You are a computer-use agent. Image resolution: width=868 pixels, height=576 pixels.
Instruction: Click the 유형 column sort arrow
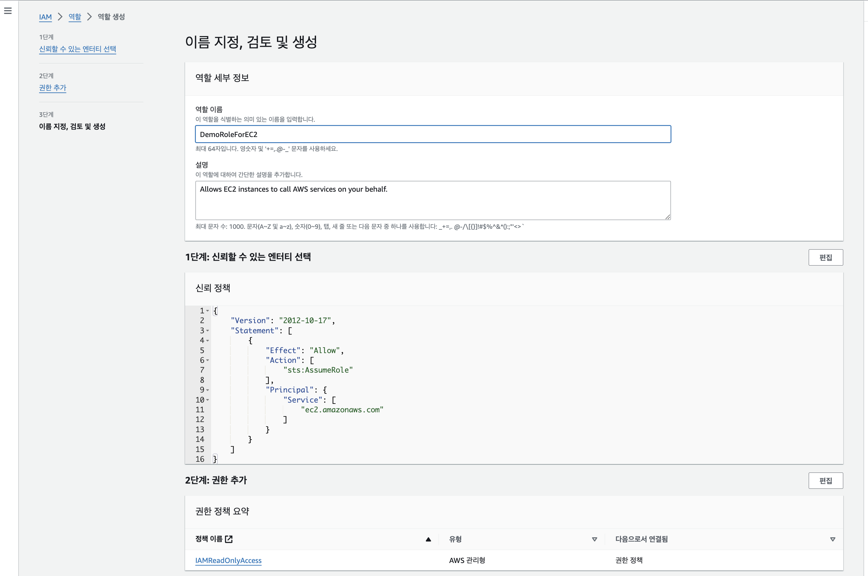[594, 539]
